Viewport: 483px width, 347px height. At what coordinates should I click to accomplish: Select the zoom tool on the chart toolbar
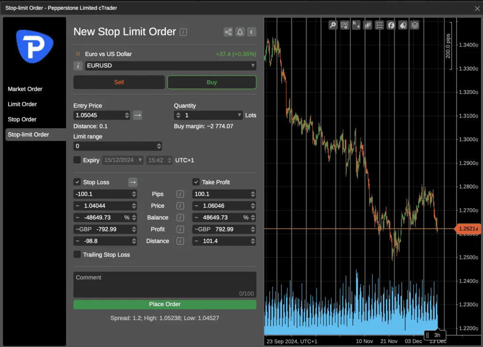333,25
